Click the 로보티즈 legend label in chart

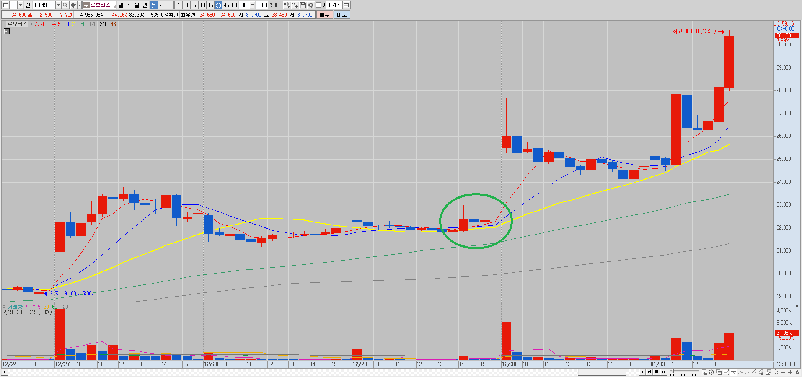pyautogui.click(x=17, y=24)
